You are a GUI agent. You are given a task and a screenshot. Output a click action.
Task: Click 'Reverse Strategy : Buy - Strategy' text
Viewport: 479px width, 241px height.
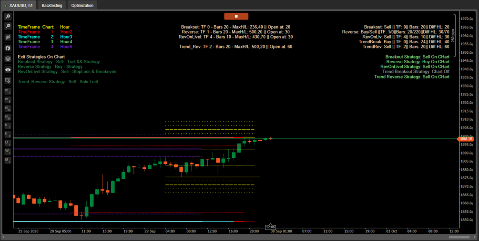50,67
